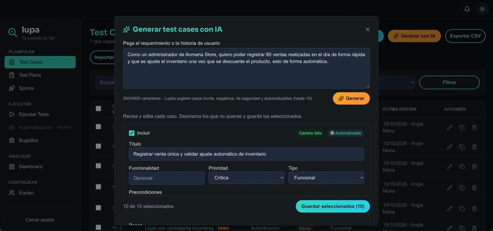The height and width of the screenshot is (231, 493).
Task: Open the Prioridad dropdown showing Crítica
Action: point(246,178)
